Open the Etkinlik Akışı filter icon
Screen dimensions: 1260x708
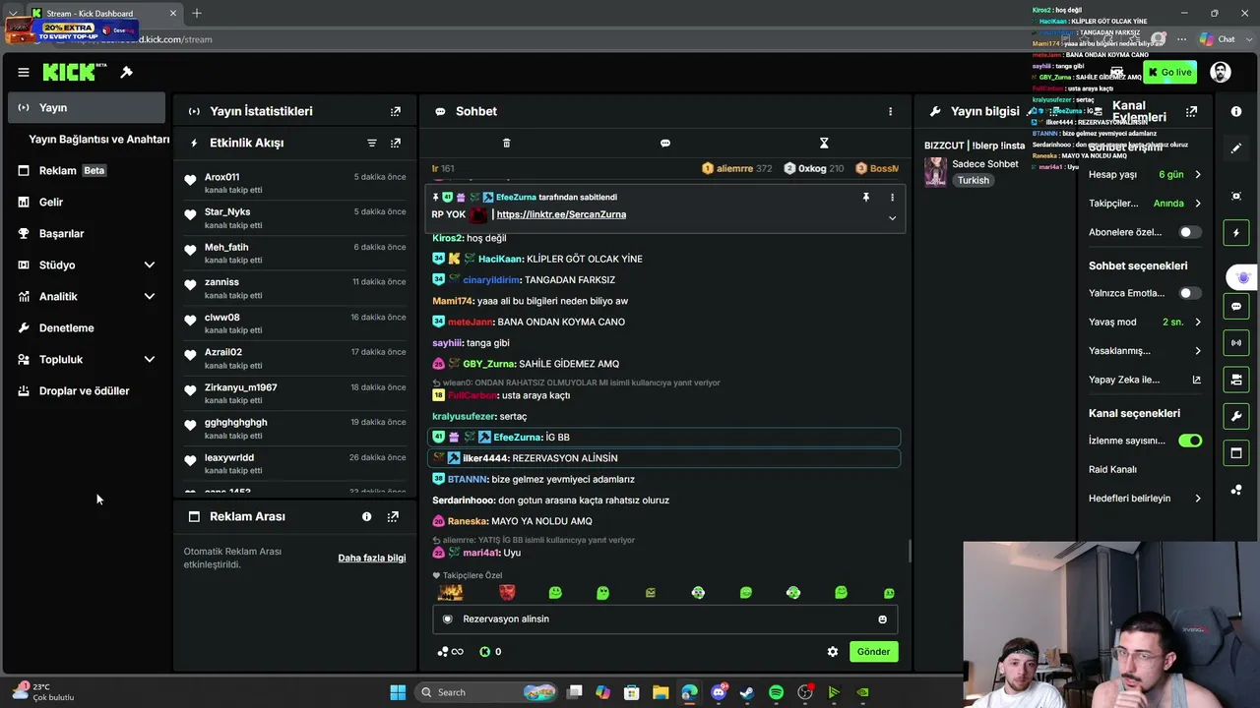click(x=371, y=143)
